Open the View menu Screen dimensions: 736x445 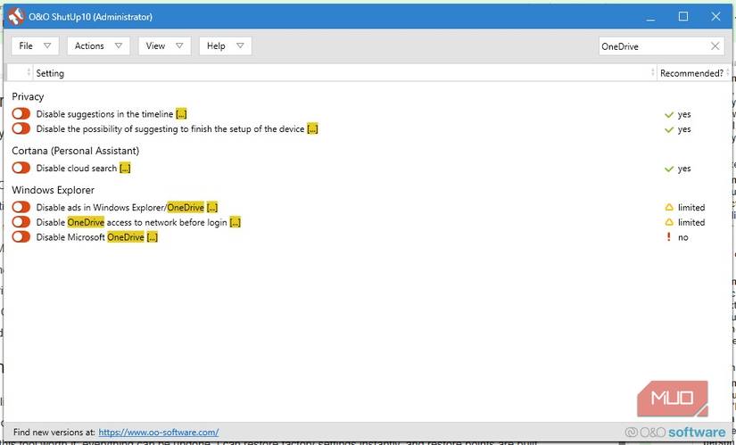point(164,46)
